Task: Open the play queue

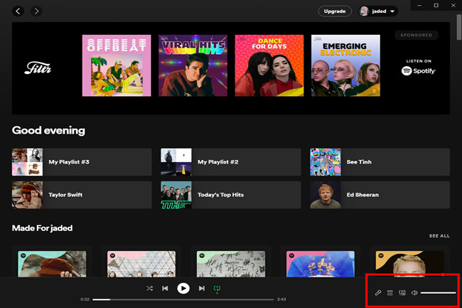Action: pos(390,292)
